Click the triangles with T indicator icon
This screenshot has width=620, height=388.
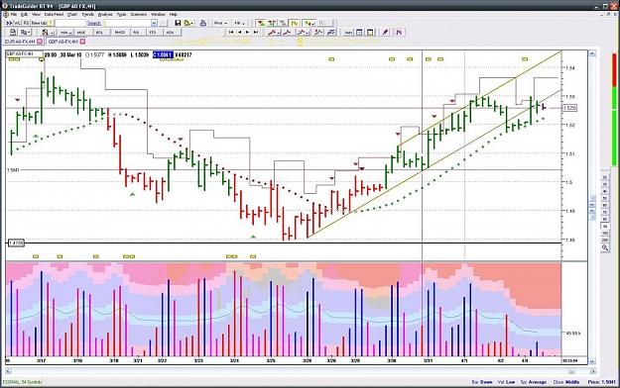pos(272,23)
